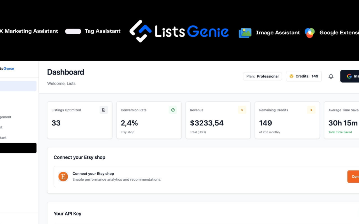This screenshot has height=224, width=359.
Task: Click the "Revenue" card label
Action: (197, 110)
